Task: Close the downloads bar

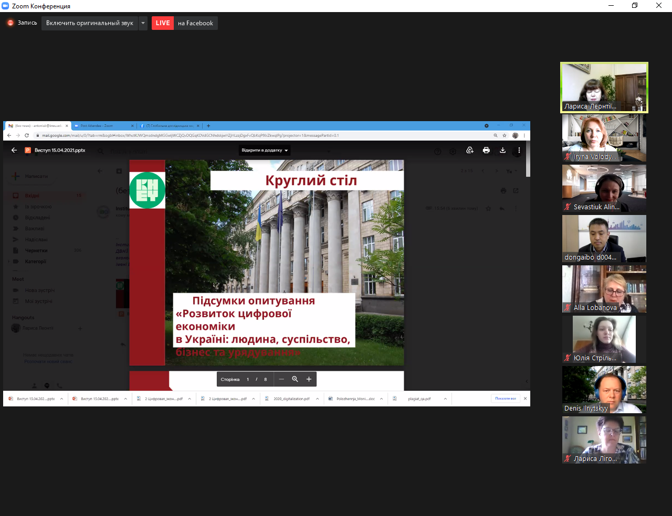Action: click(x=525, y=399)
